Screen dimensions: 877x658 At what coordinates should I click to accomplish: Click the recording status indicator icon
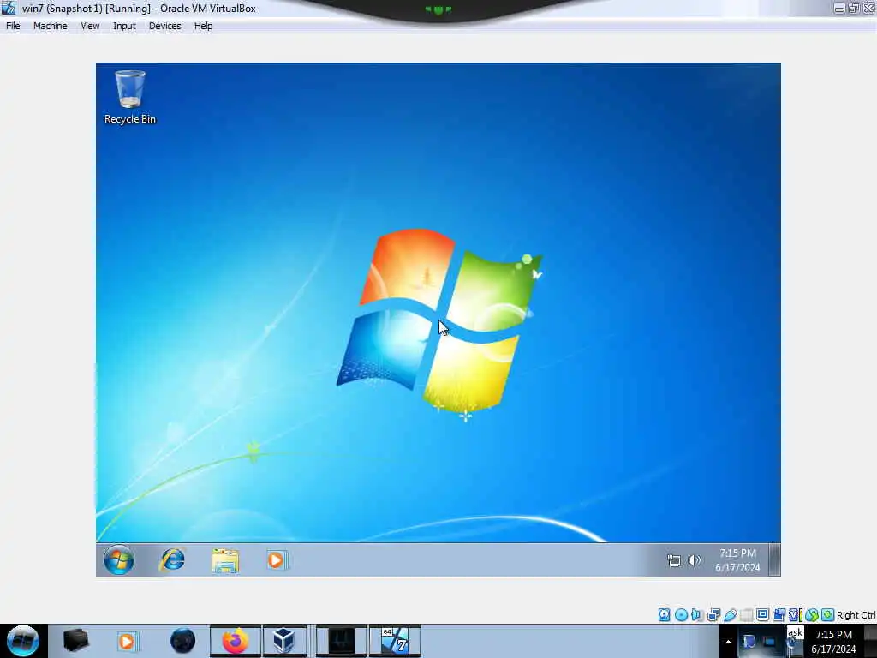click(779, 615)
